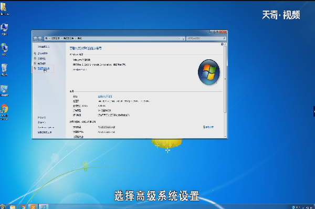This screenshot has width=315, height=209.
Task: Click the System and Security breadcrumb segment
Action: (68, 38)
